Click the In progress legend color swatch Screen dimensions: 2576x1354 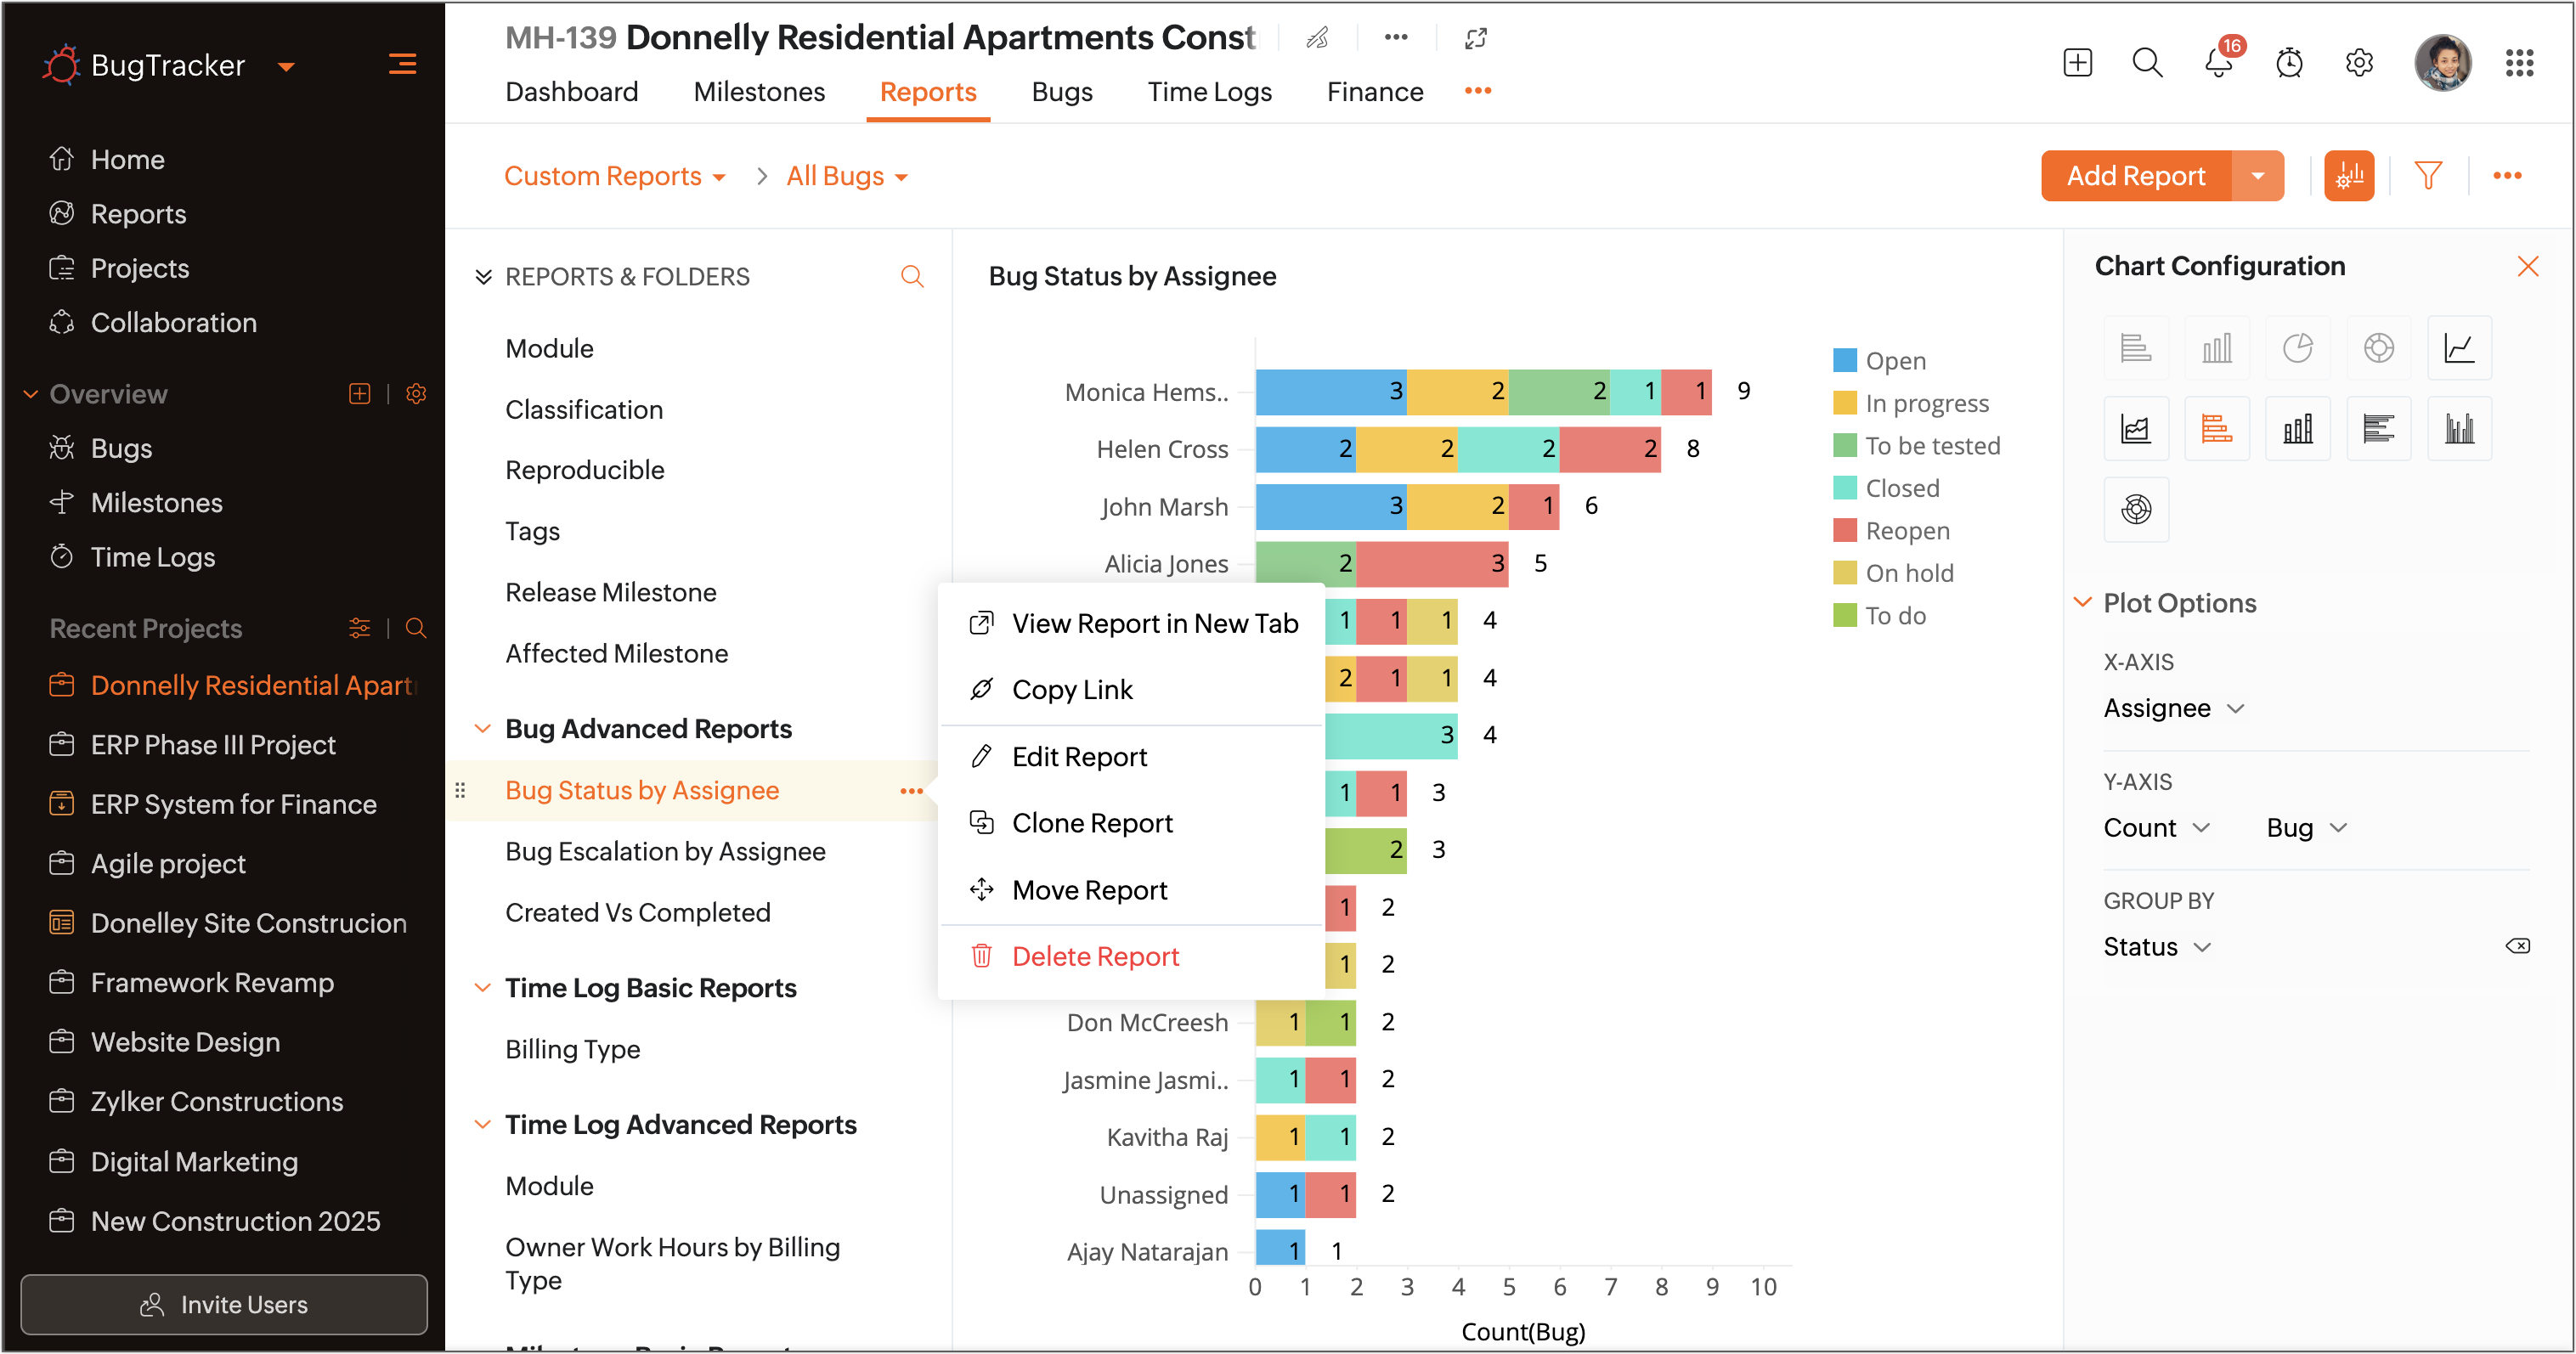click(x=1844, y=403)
